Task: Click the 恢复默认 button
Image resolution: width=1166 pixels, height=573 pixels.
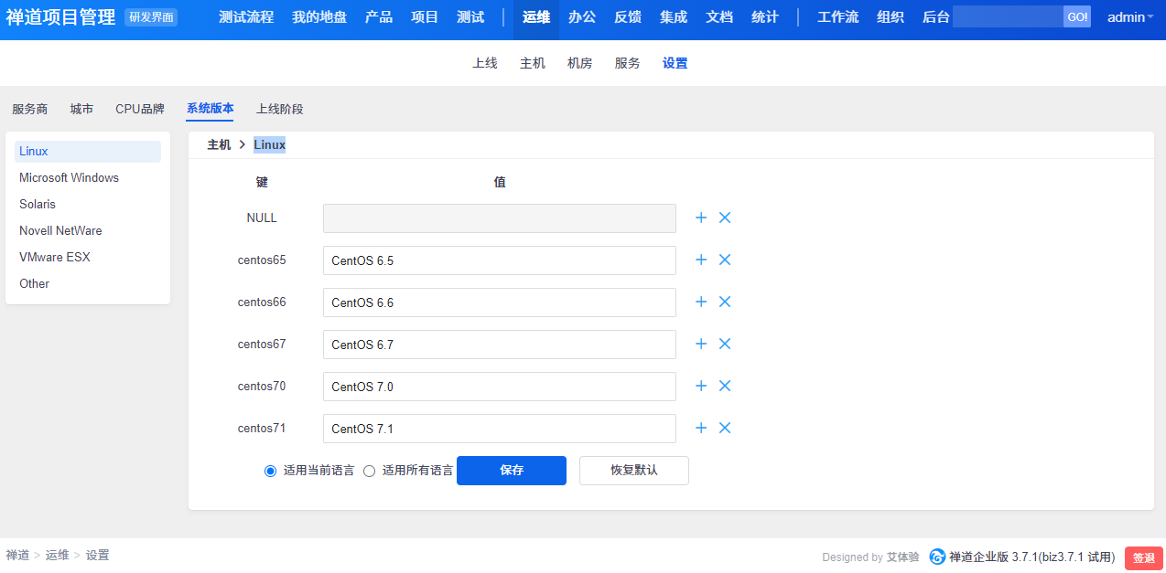Action: tap(633, 471)
